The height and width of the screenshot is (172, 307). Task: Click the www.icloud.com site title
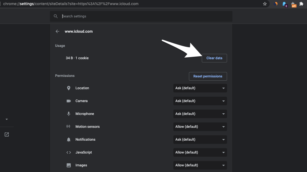79,31
